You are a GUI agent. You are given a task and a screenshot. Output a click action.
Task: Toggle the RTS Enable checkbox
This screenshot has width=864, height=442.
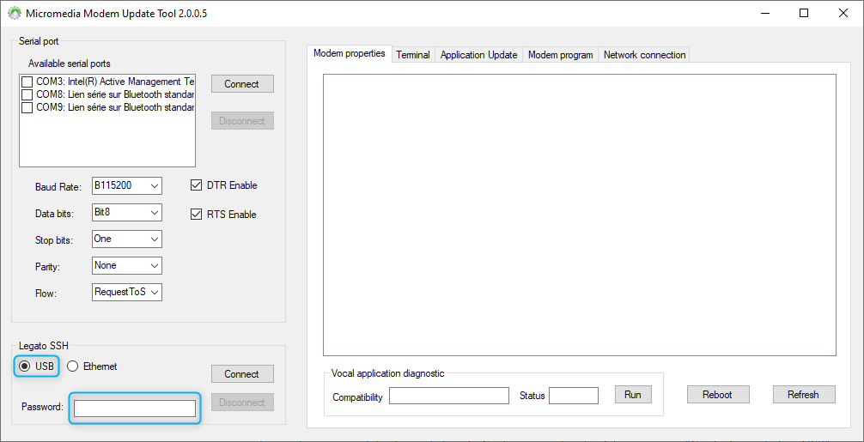(x=197, y=215)
